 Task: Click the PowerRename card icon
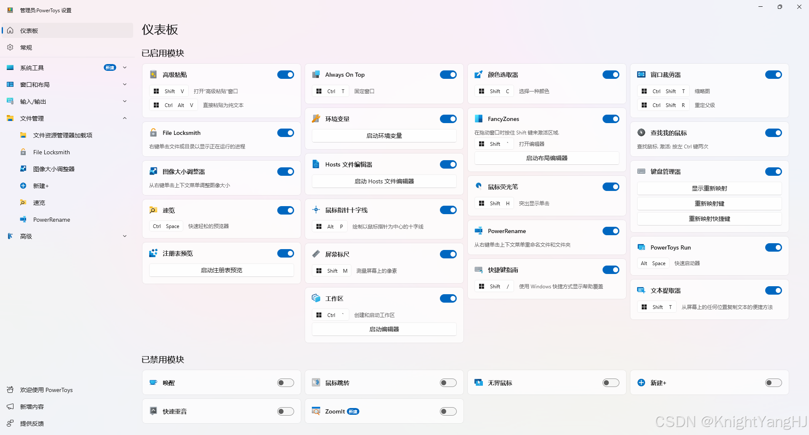click(479, 231)
